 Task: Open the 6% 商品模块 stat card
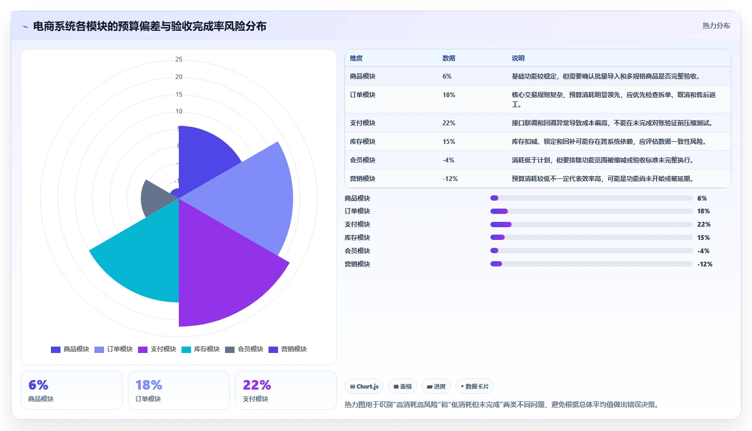click(72, 390)
